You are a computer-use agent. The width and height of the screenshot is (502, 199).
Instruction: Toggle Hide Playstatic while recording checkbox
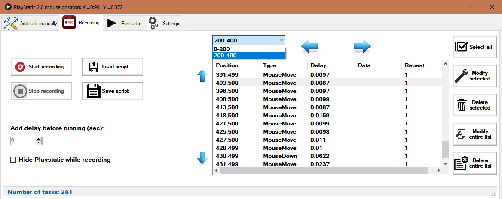coord(13,160)
